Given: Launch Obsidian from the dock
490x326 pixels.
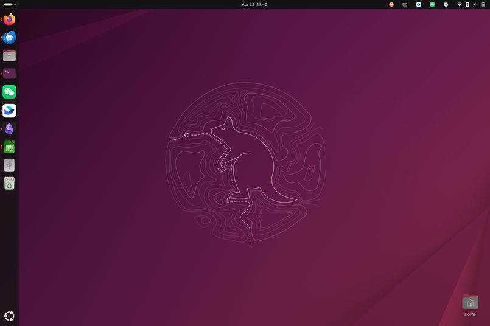Looking at the screenshot, I should point(9,129).
